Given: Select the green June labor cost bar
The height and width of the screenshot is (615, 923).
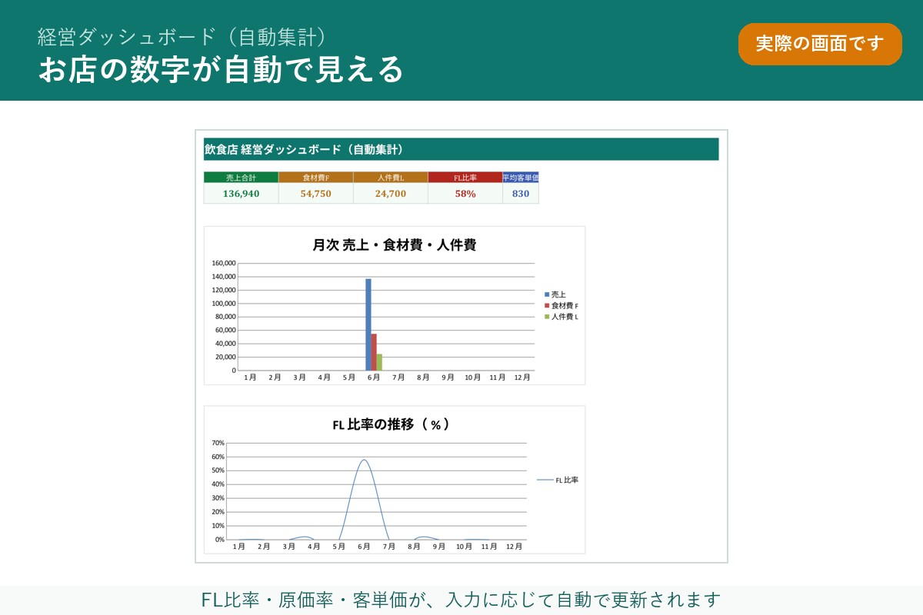Looking at the screenshot, I should click(x=379, y=362).
